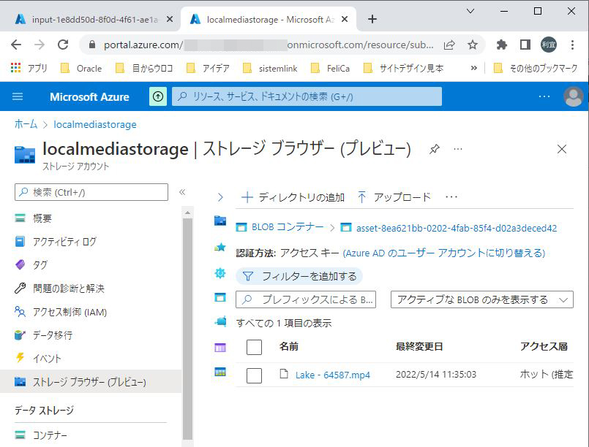Bookmark this page with the star icon
This screenshot has height=447, width=589.
[x=473, y=45]
